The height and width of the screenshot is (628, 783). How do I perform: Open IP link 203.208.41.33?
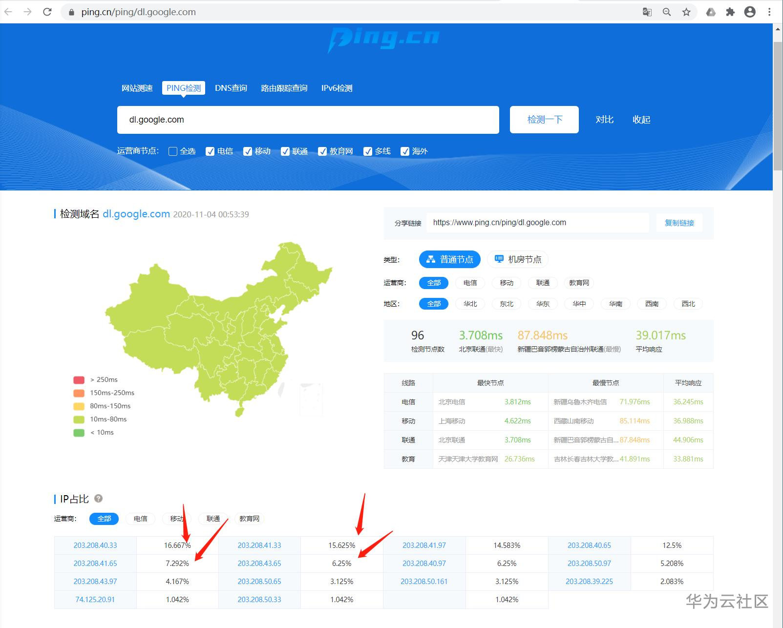click(x=259, y=545)
